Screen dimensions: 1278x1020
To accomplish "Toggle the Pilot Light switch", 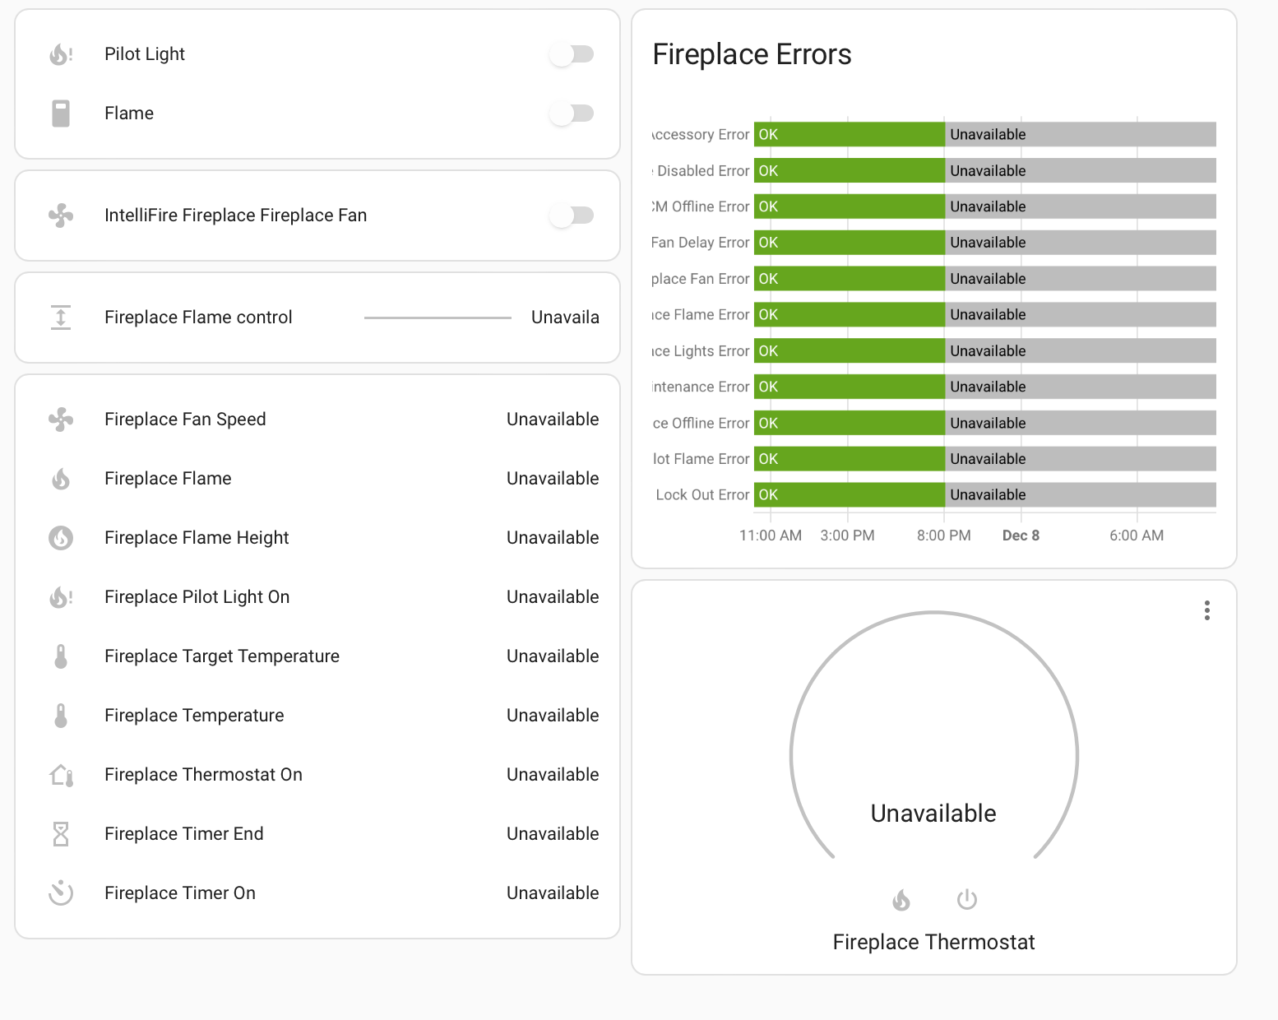I will pos(573,54).
